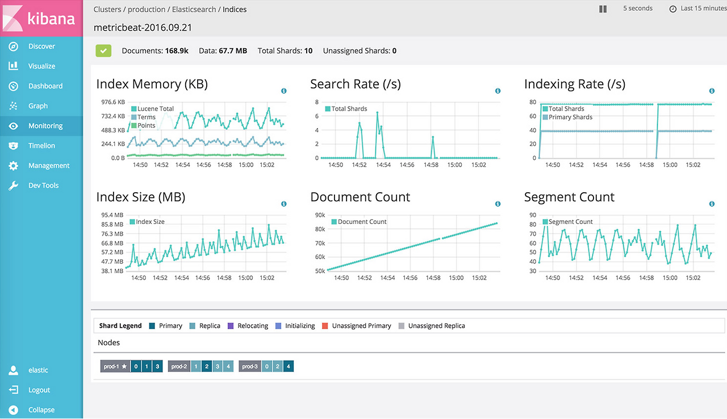Collapse the Kibana sidebar

coord(41,410)
